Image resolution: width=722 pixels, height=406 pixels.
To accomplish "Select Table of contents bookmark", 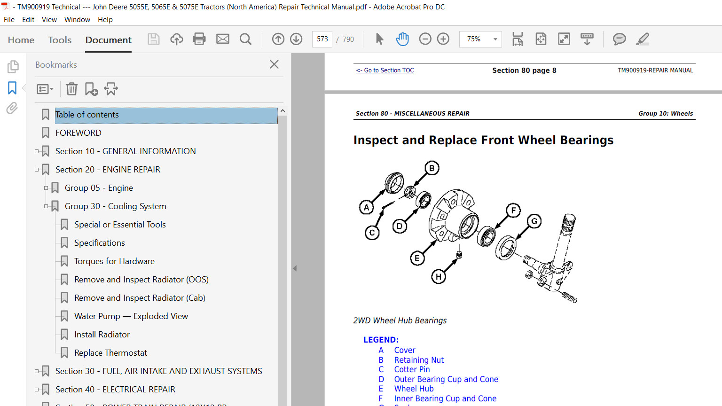I will [166, 115].
